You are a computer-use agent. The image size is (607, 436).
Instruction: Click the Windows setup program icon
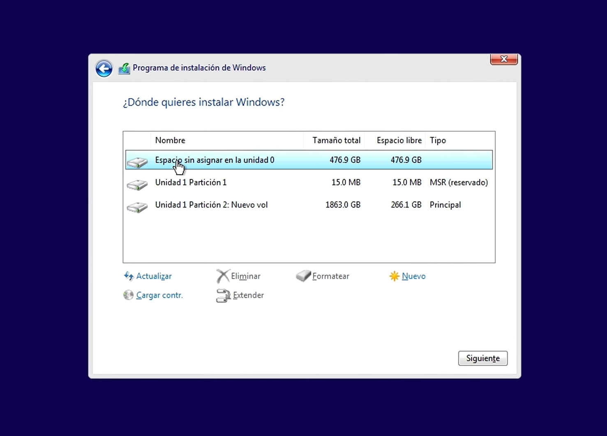pos(124,68)
